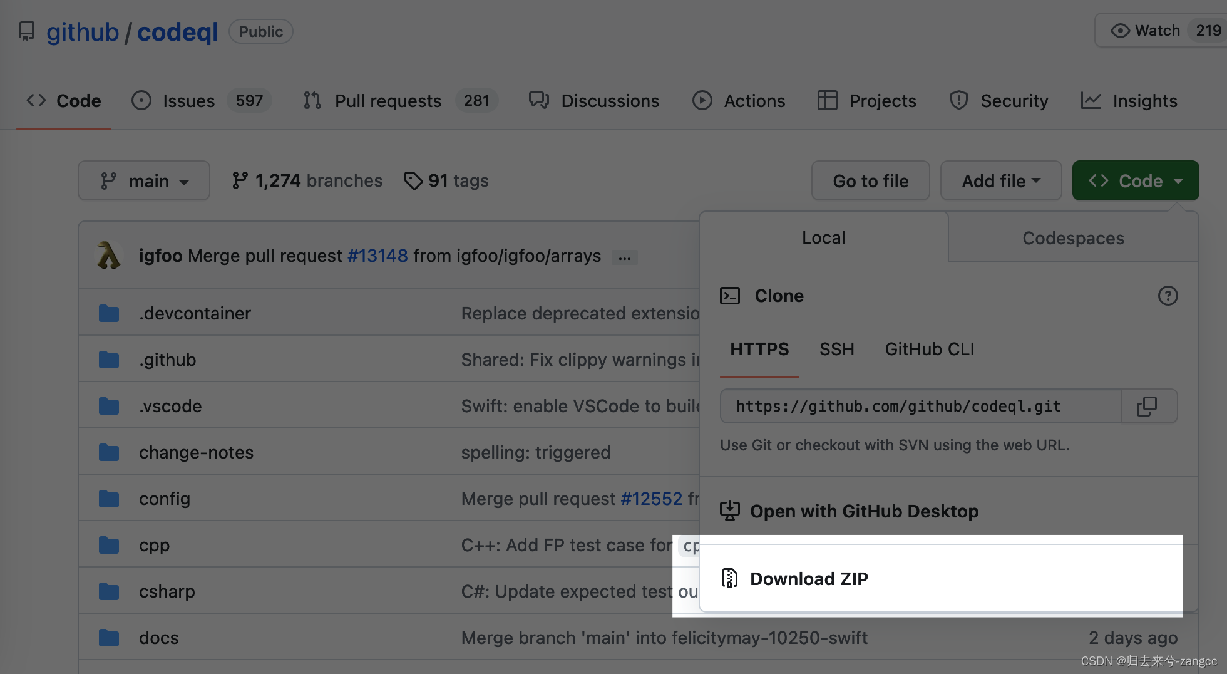Click the branch icon next to 1,274 branches
This screenshot has width=1227, height=674.
pyautogui.click(x=240, y=180)
